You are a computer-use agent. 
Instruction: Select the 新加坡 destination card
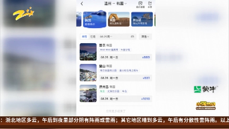142,19
